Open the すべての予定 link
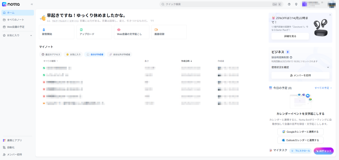This screenshot has height=160, width=339. [323, 88]
